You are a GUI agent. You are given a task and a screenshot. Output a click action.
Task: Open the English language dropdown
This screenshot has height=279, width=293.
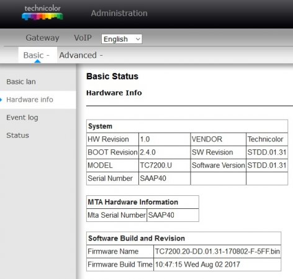coord(122,39)
